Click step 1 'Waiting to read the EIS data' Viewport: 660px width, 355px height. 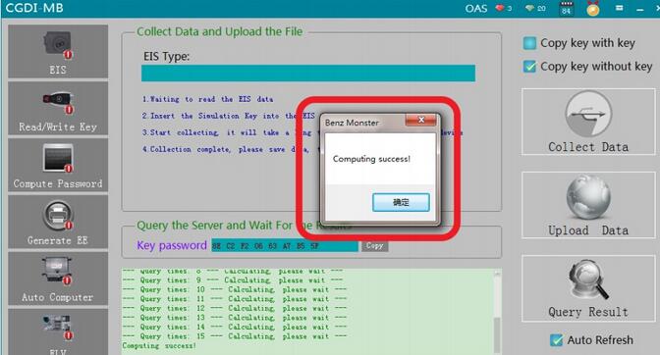tap(207, 100)
